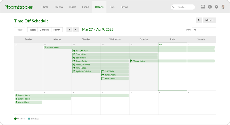Open the Show All filter dropdown
This screenshot has height=125, width=230.
click(x=204, y=30)
